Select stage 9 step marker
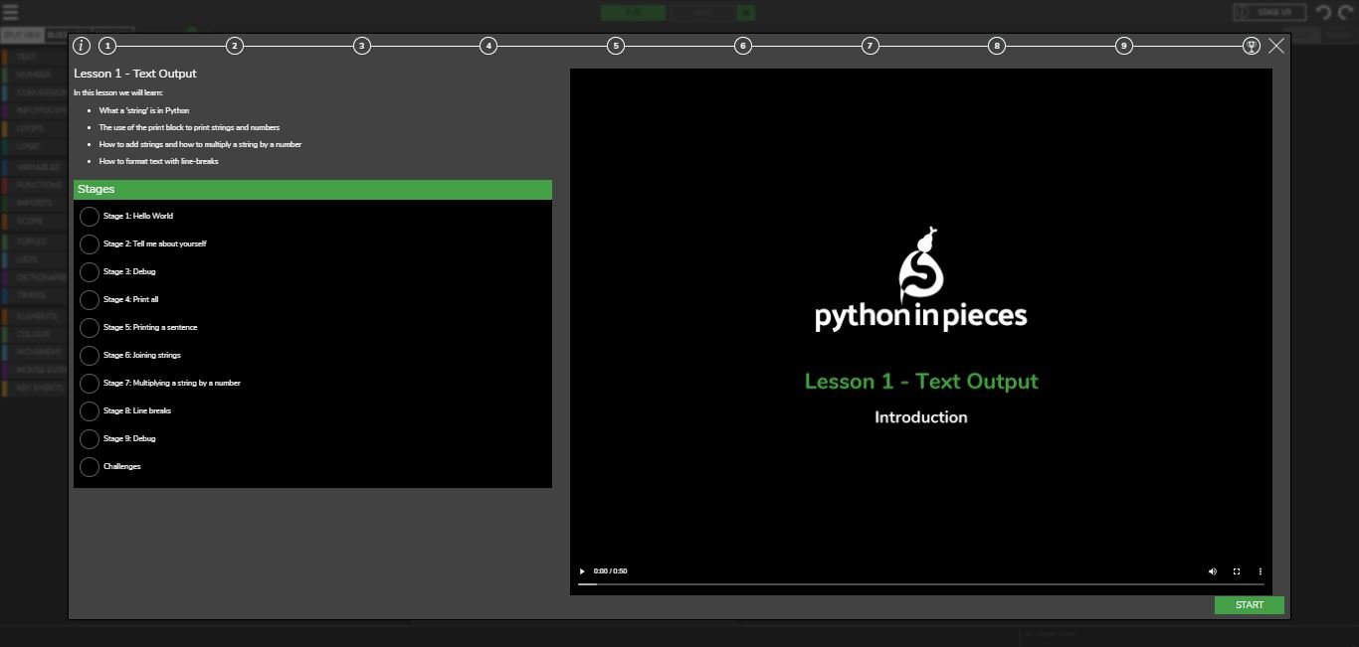The image size is (1359, 647). coord(1123,46)
